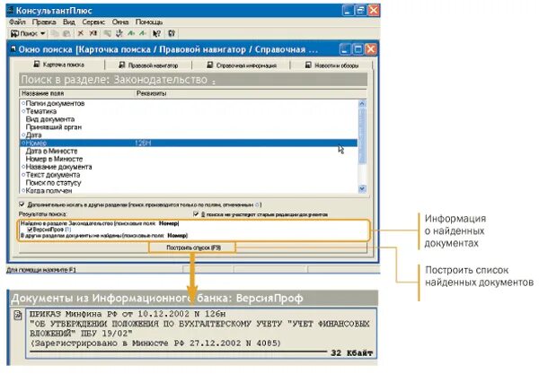
Task: Activate the context help arrow icon
Action: tap(156, 33)
